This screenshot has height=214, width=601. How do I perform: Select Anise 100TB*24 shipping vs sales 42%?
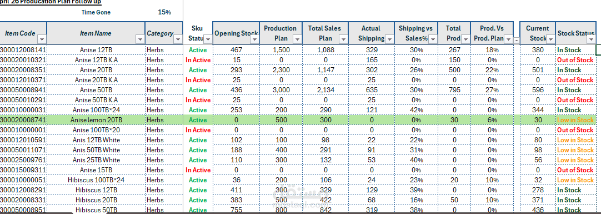[x=416, y=110]
